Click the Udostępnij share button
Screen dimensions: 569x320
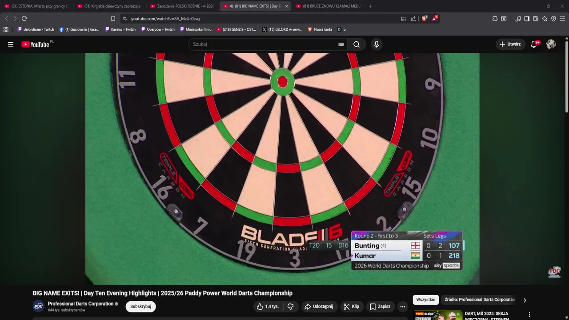point(319,306)
